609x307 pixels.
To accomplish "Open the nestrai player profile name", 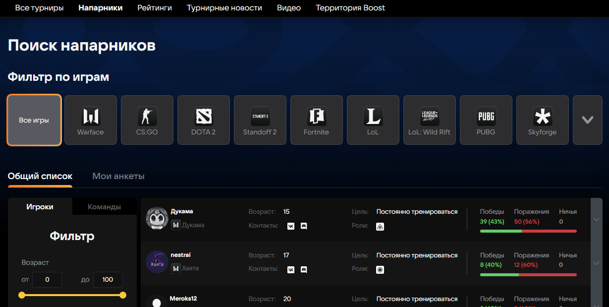I will [181, 255].
